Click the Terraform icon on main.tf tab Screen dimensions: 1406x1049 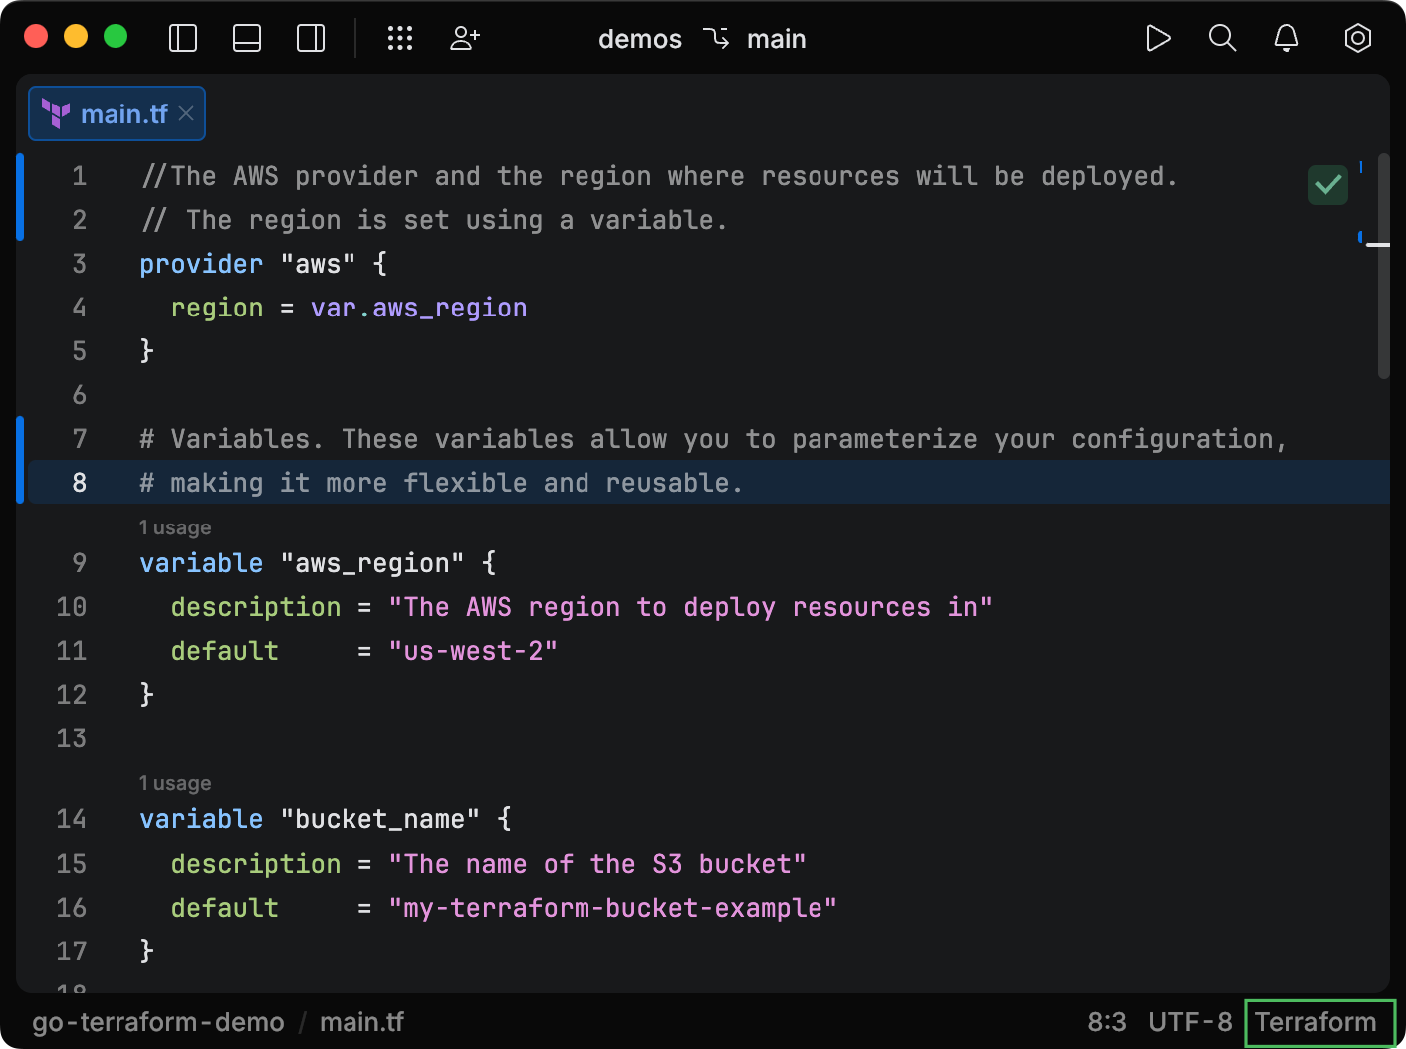[56, 114]
